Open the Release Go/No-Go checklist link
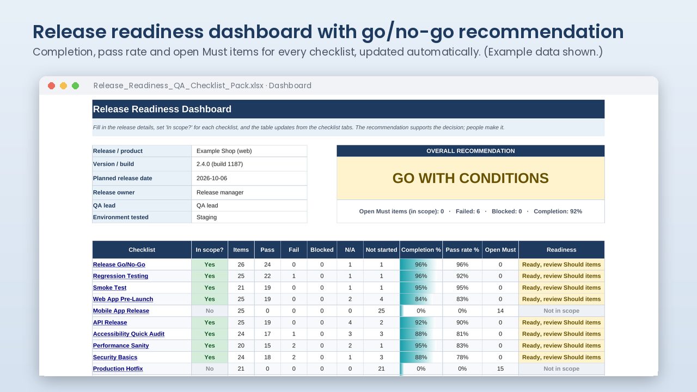The image size is (697, 392). point(119,265)
